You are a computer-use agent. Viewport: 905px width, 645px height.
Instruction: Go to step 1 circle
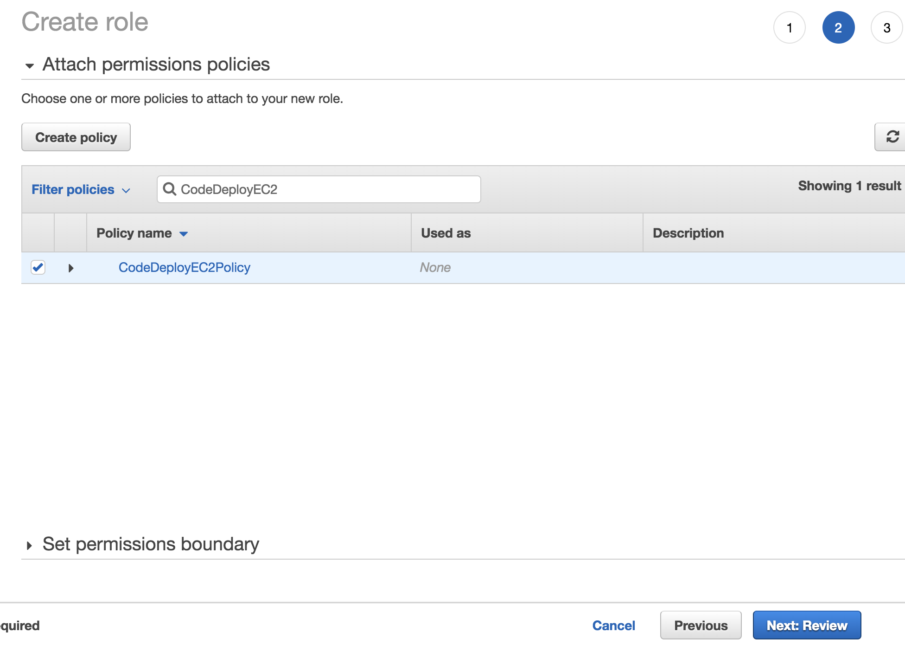[x=789, y=27]
